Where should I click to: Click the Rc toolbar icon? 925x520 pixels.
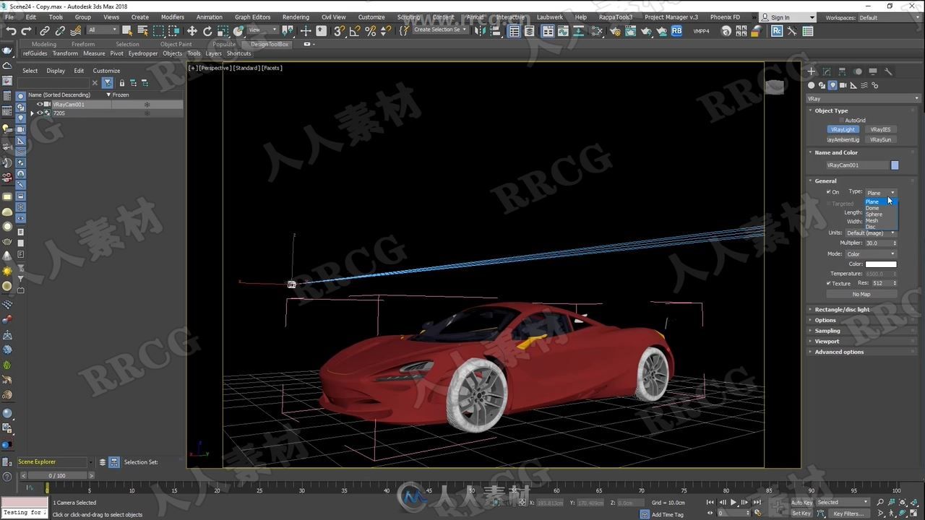pos(777,31)
